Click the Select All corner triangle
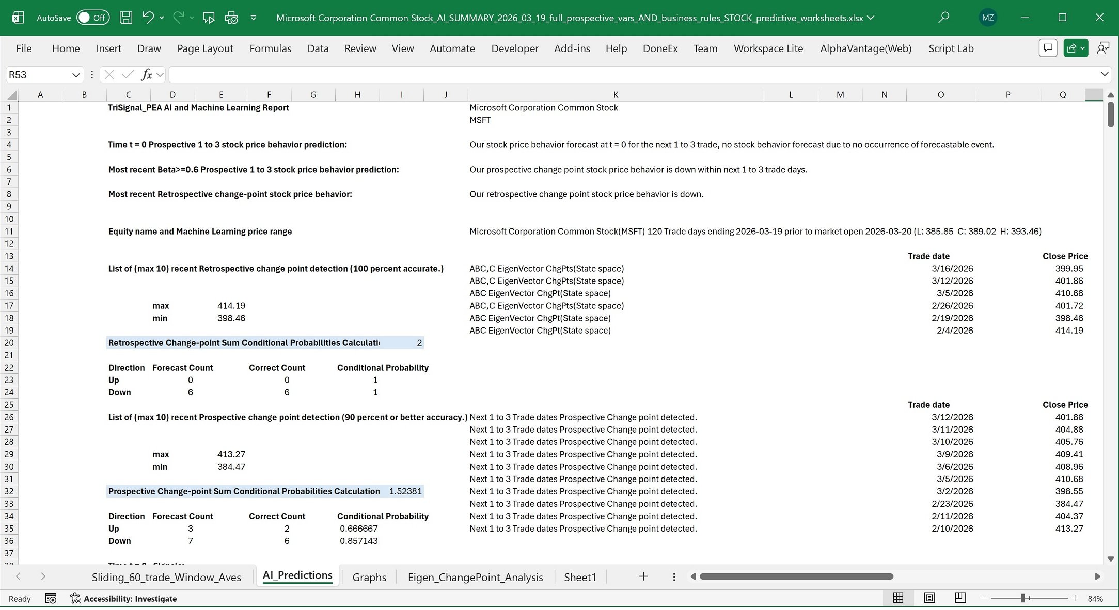 (12, 95)
